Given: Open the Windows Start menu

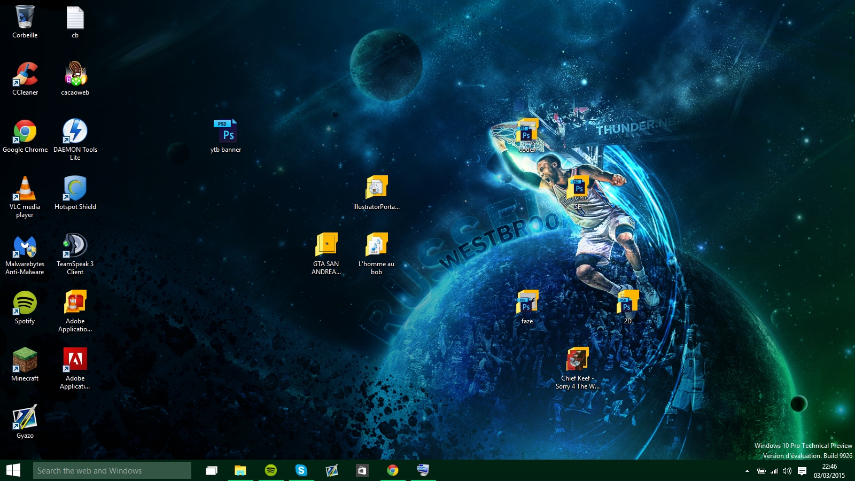Looking at the screenshot, I should [13, 470].
